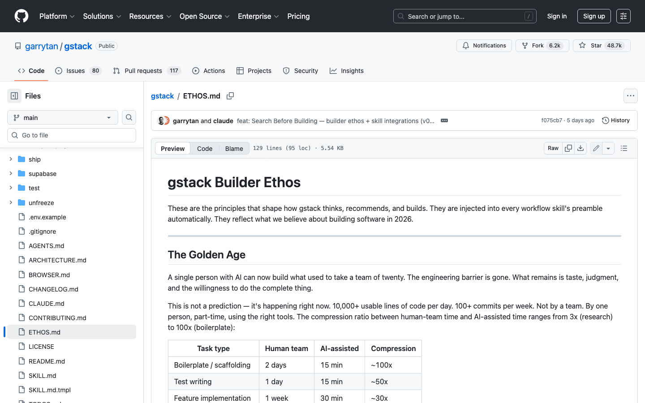Go to the Pricing page
This screenshot has height=403, width=645.
click(x=298, y=16)
